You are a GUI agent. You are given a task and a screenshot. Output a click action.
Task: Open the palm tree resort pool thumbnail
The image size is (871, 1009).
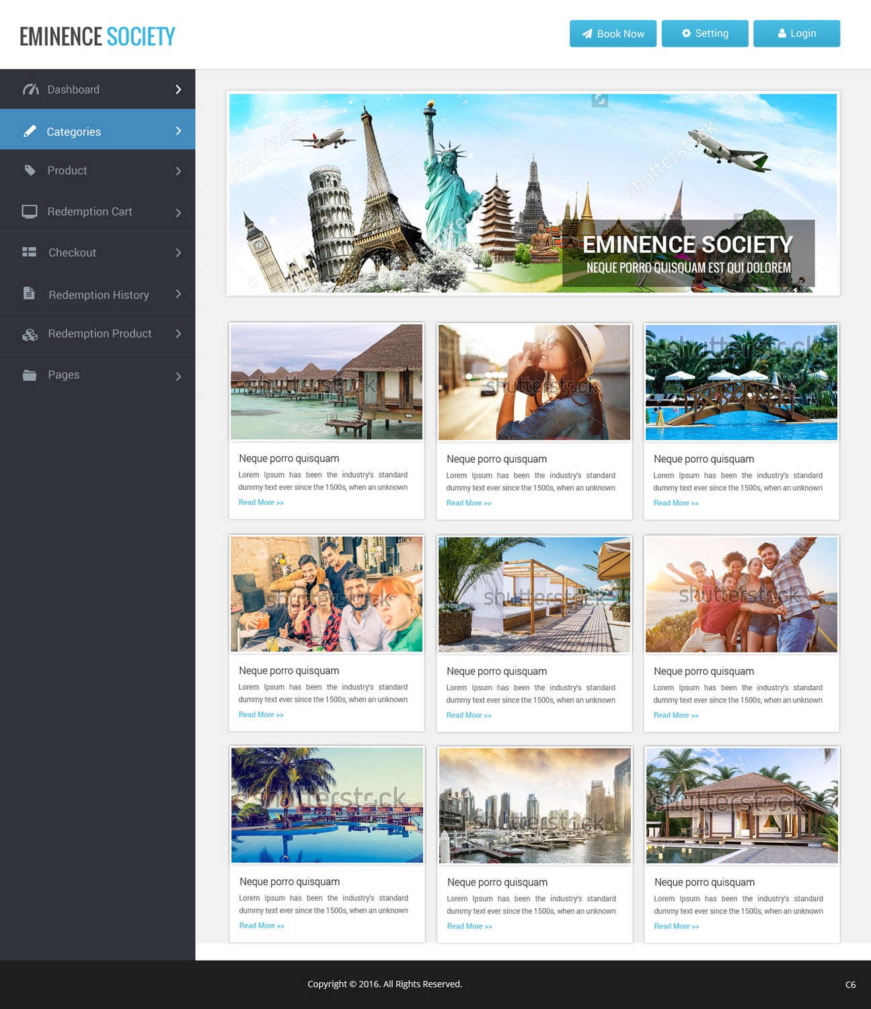coord(328,805)
